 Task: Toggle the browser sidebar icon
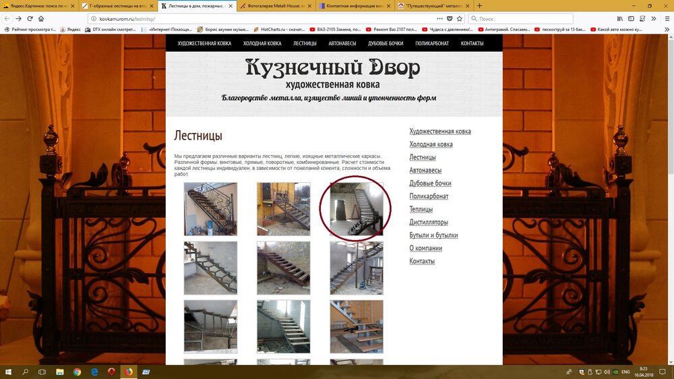[x=631, y=18]
